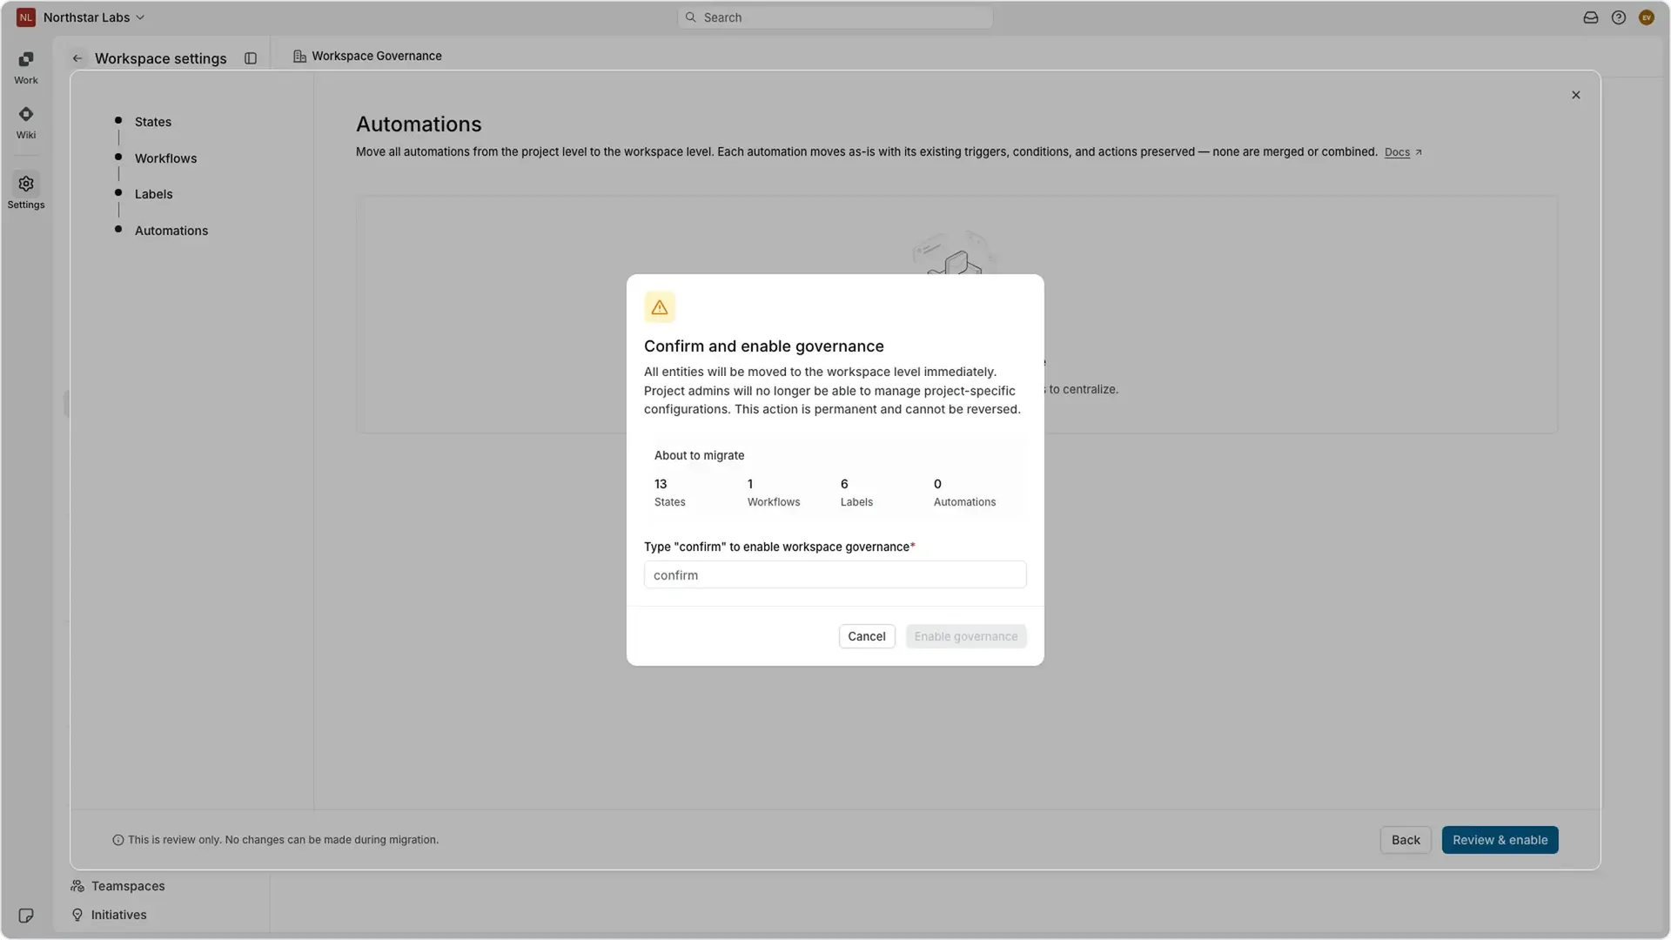The width and height of the screenshot is (1671, 940).
Task: Click the "1" Workflows count
Action: (x=750, y=484)
